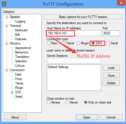Select the Serial connection type
This screenshot has height=124, width=126.
108,43
